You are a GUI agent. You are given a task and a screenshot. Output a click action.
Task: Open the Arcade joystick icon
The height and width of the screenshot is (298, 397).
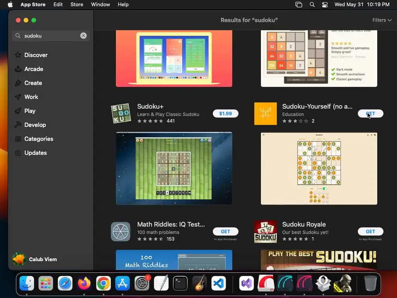pos(18,69)
